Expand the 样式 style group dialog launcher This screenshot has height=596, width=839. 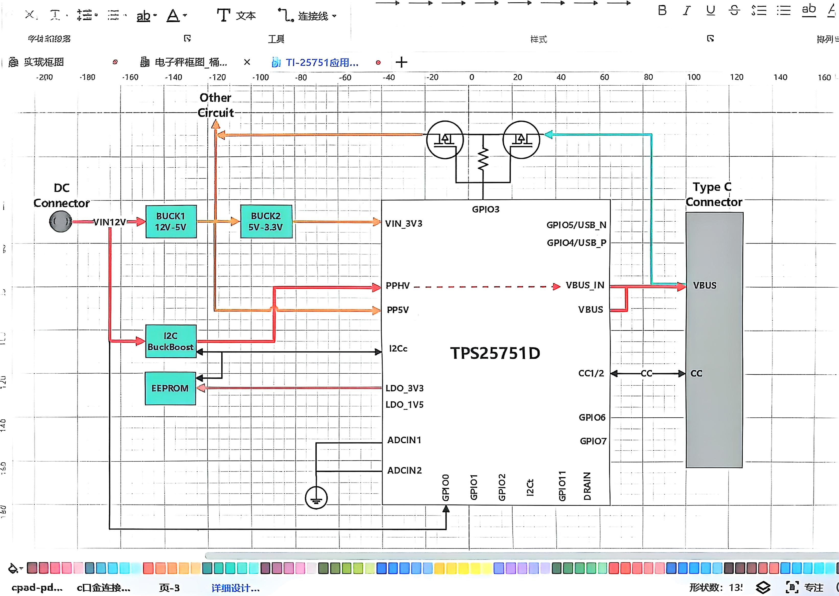click(x=710, y=39)
